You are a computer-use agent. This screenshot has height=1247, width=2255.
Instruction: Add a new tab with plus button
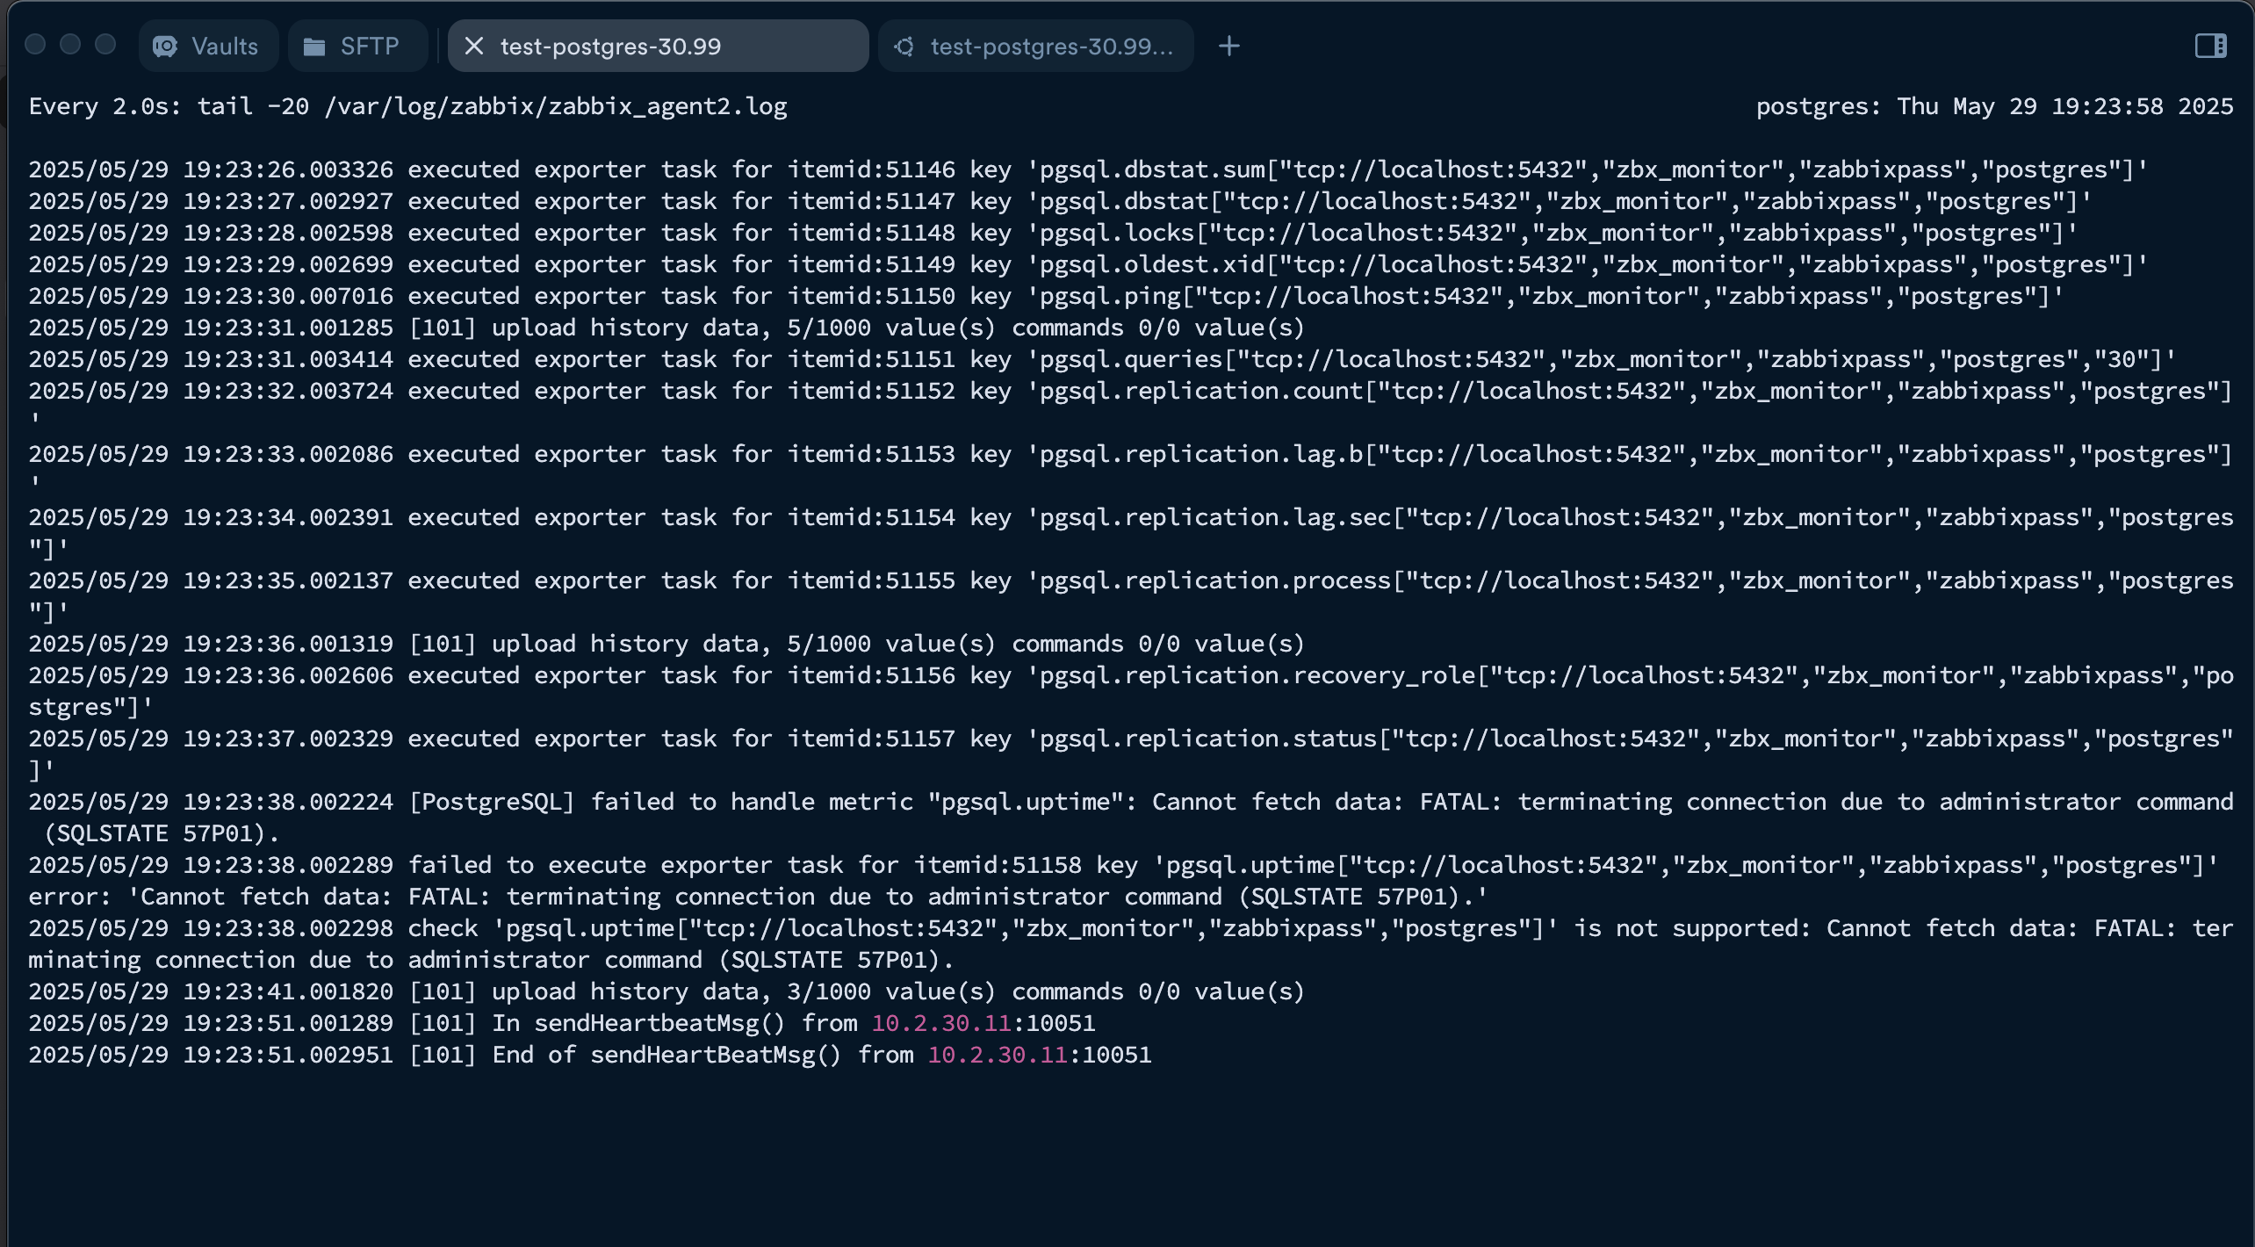pos(1229,46)
